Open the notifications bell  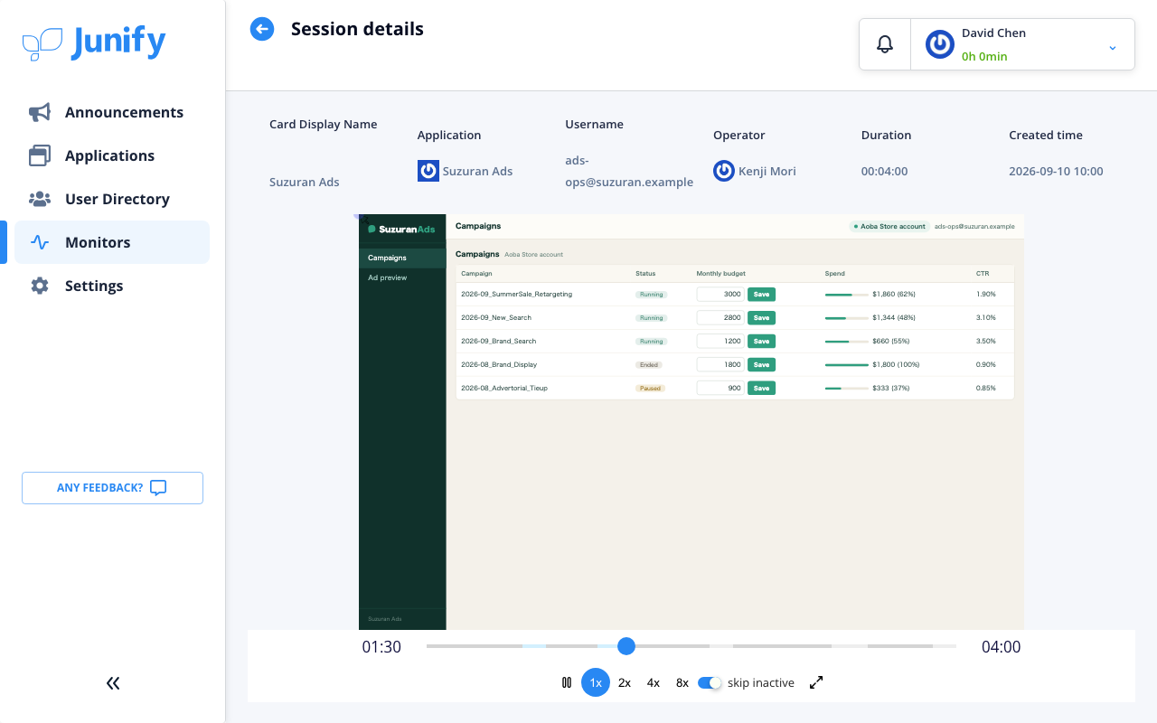(x=885, y=44)
